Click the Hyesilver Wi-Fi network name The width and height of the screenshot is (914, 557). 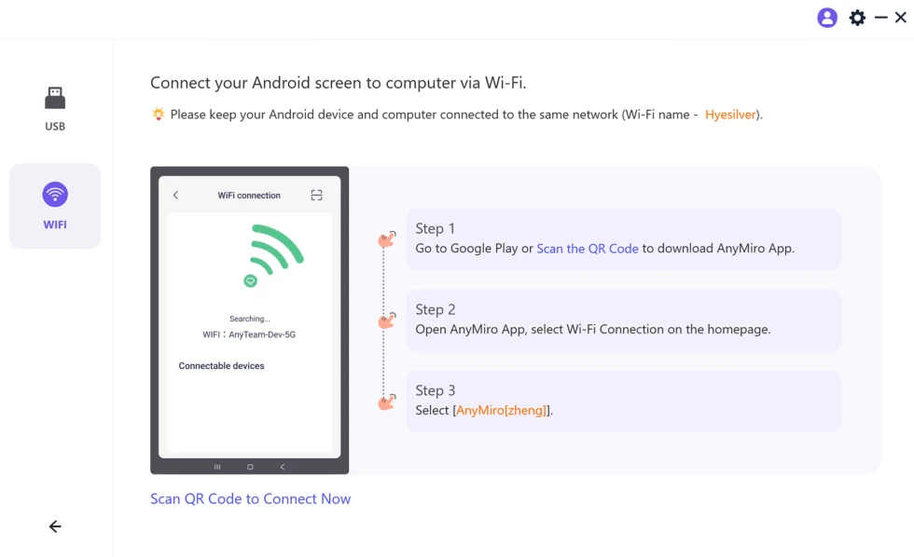[x=731, y=115]
